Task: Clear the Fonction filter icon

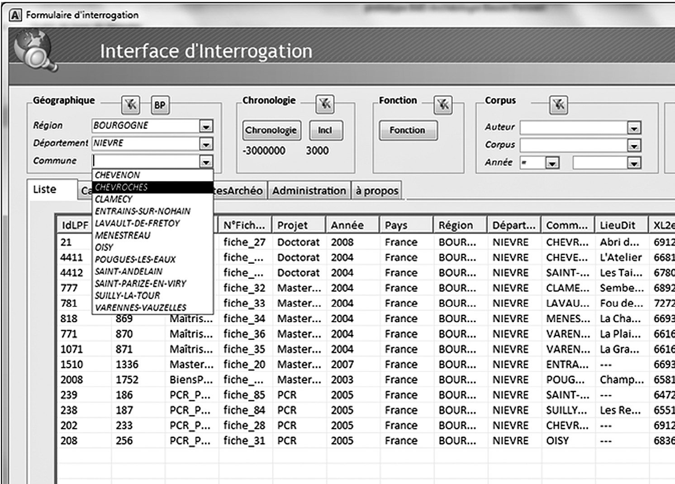Action: (443, 105)
